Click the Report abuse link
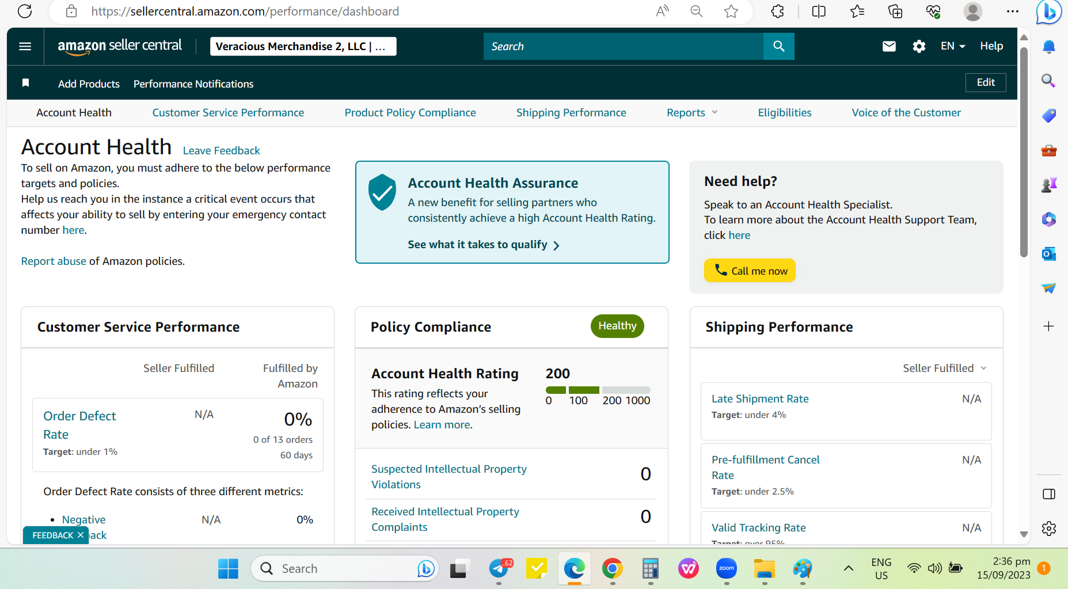The height and width of the screenshot is (589, 1068). (x=54, y=261)
